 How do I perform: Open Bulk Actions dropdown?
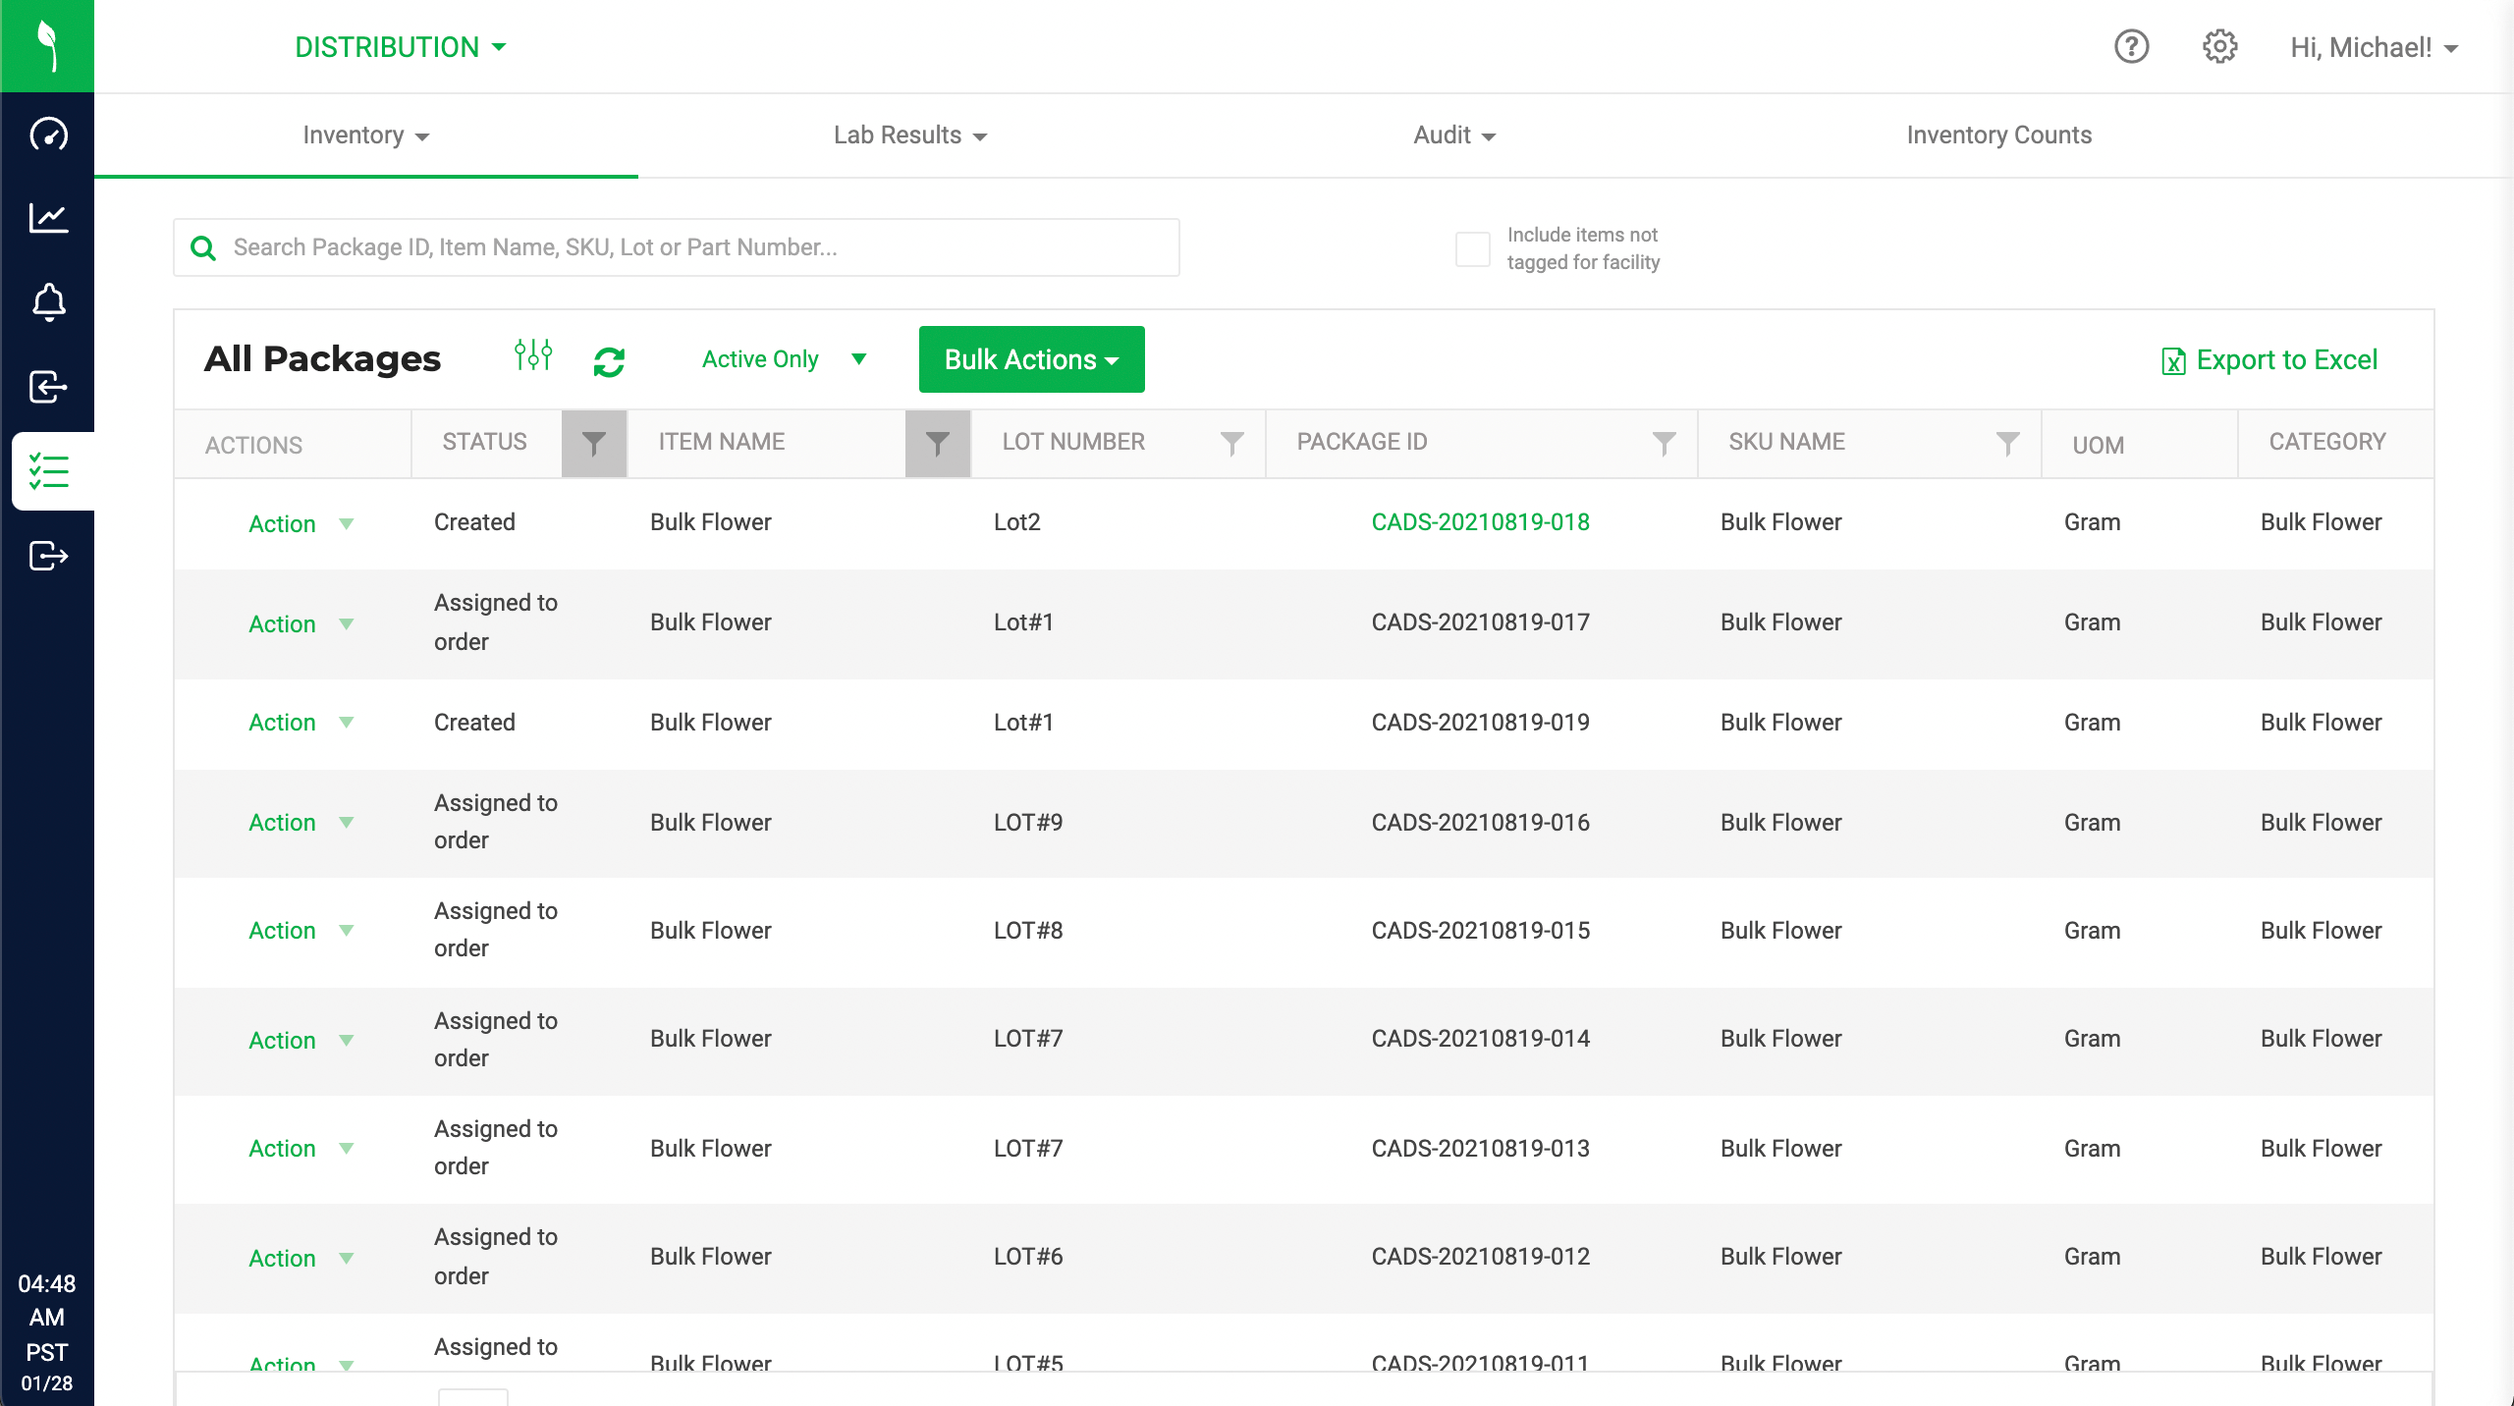click(x=1031, y=359)
